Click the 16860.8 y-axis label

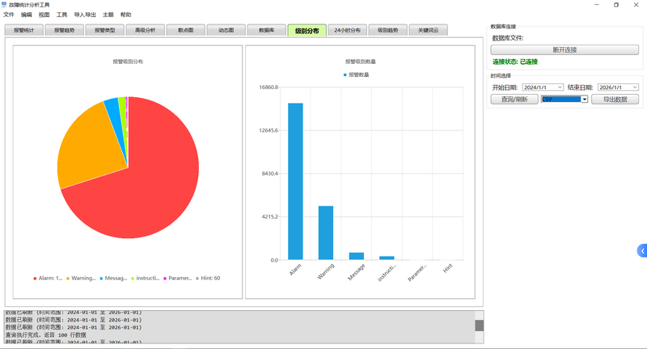(x=269, y=87)
